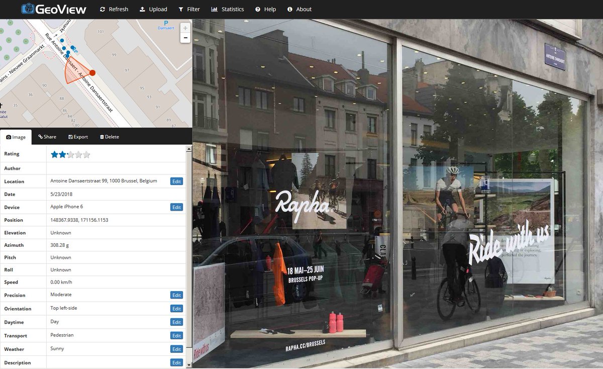603x369 pixels.
Task: Click the Dansaert parking icon on map
Action: (x=166, y=23)
